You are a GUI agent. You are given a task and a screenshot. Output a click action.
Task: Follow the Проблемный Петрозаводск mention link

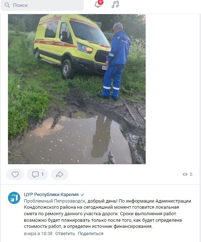pos(55,201)
